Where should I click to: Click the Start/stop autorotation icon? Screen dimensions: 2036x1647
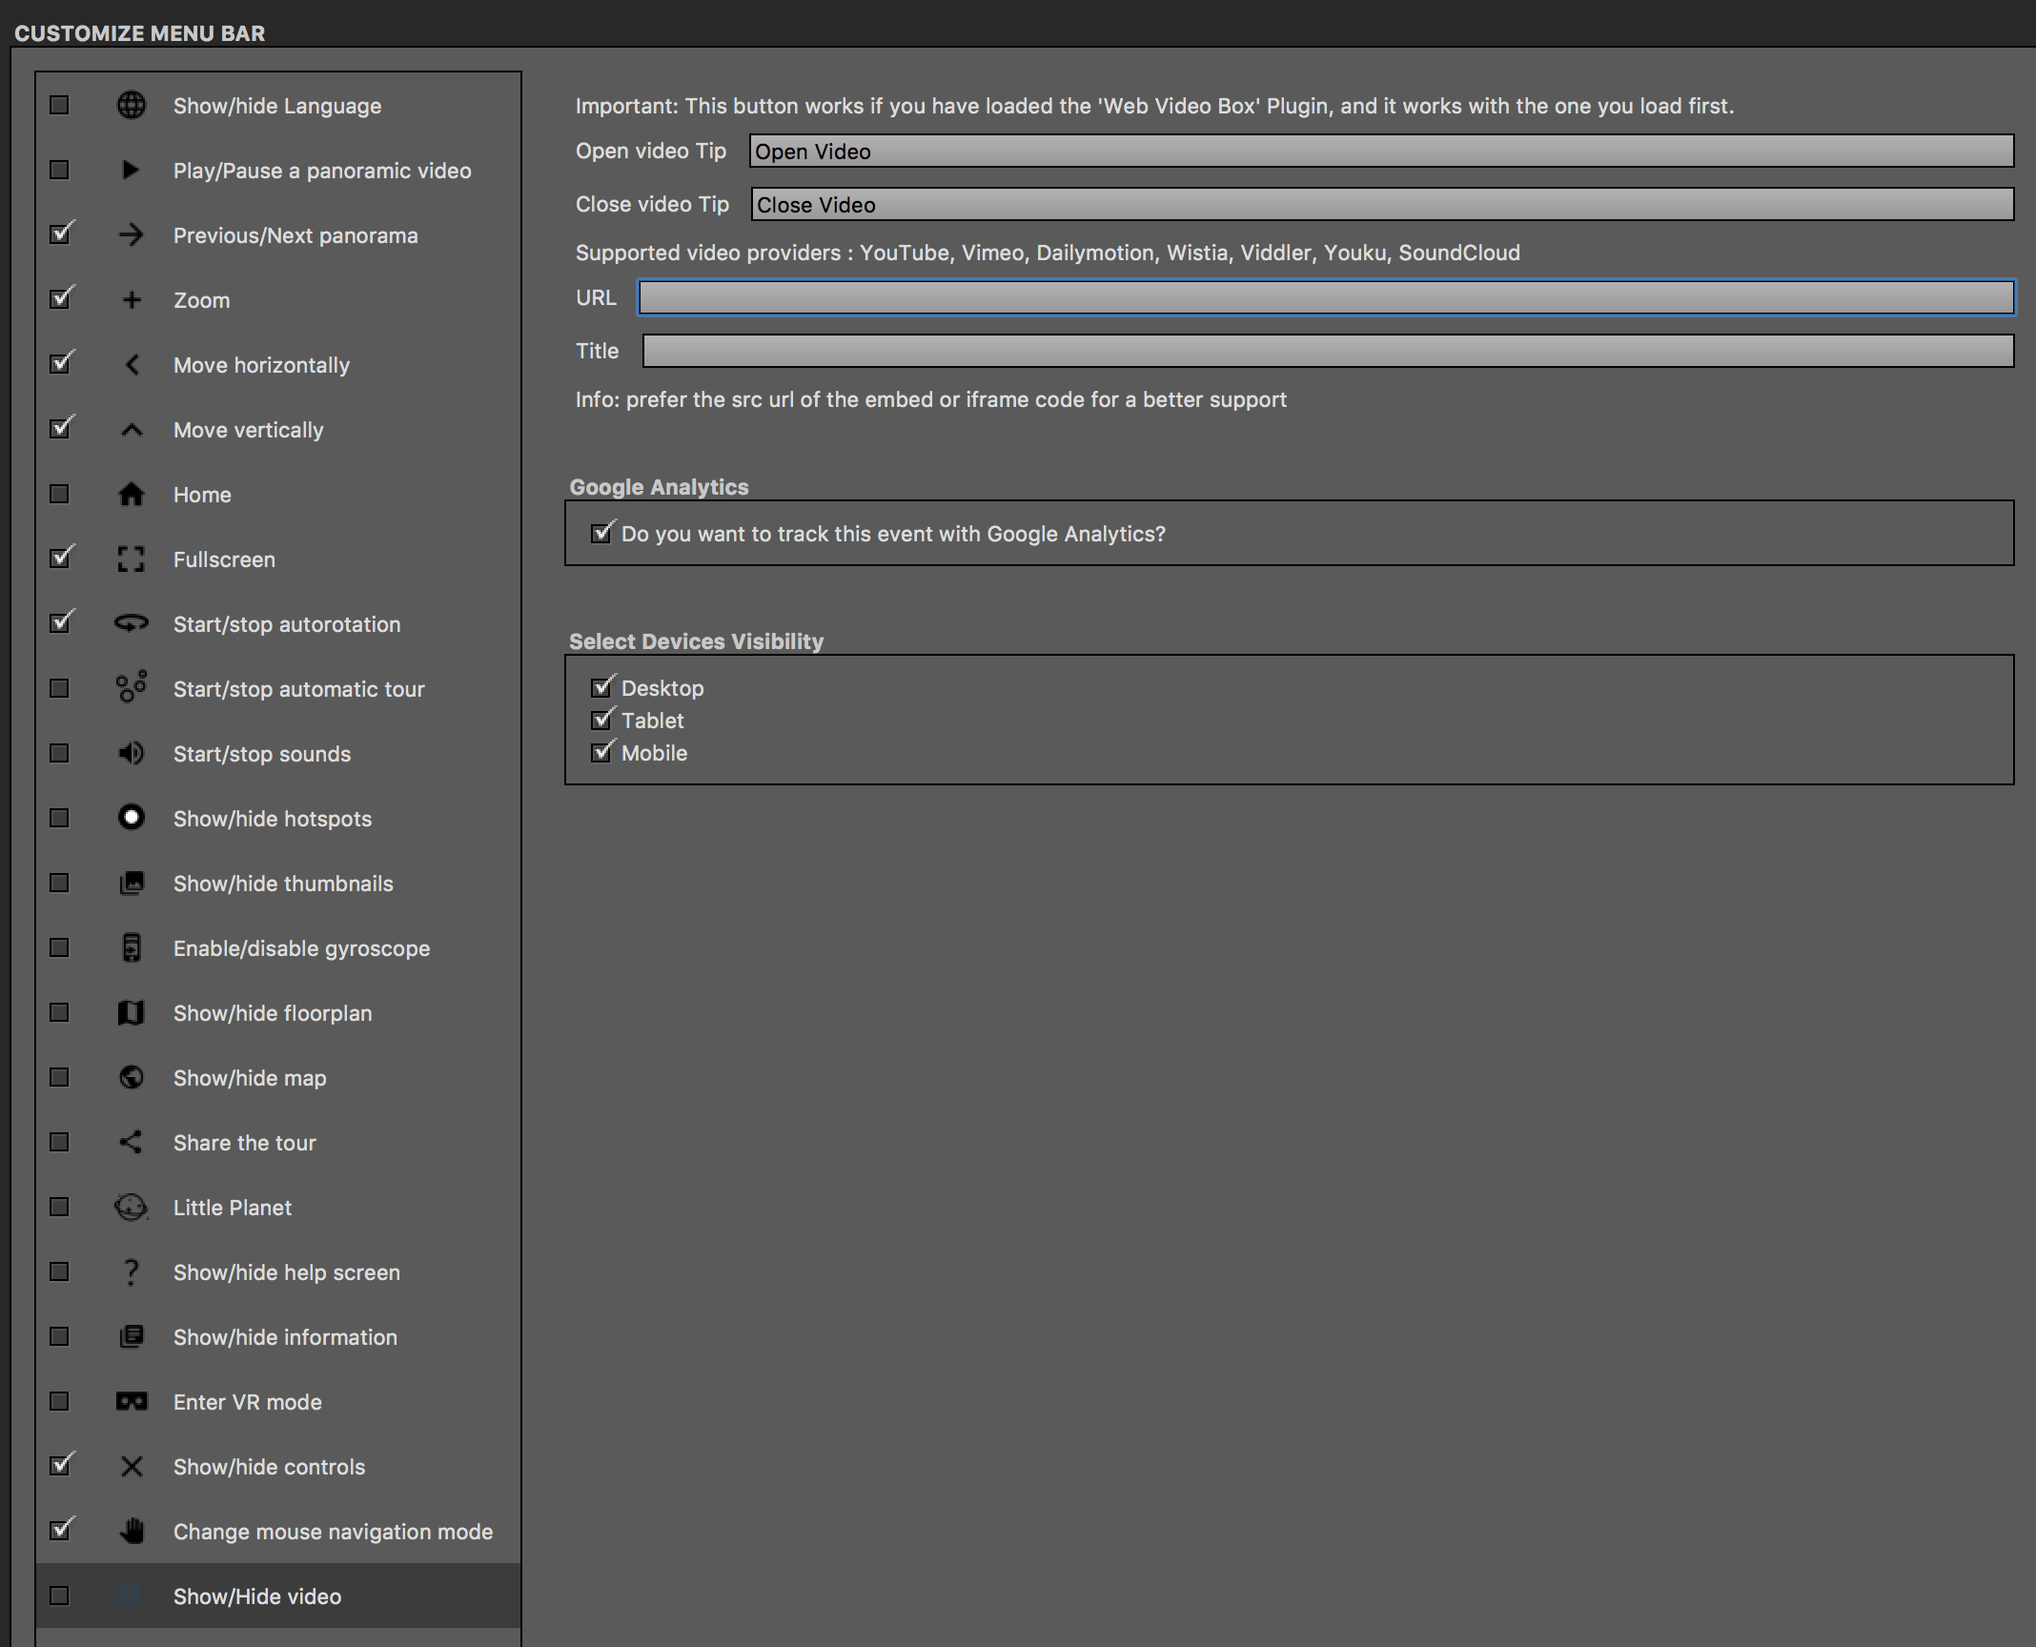pos(131,623)
